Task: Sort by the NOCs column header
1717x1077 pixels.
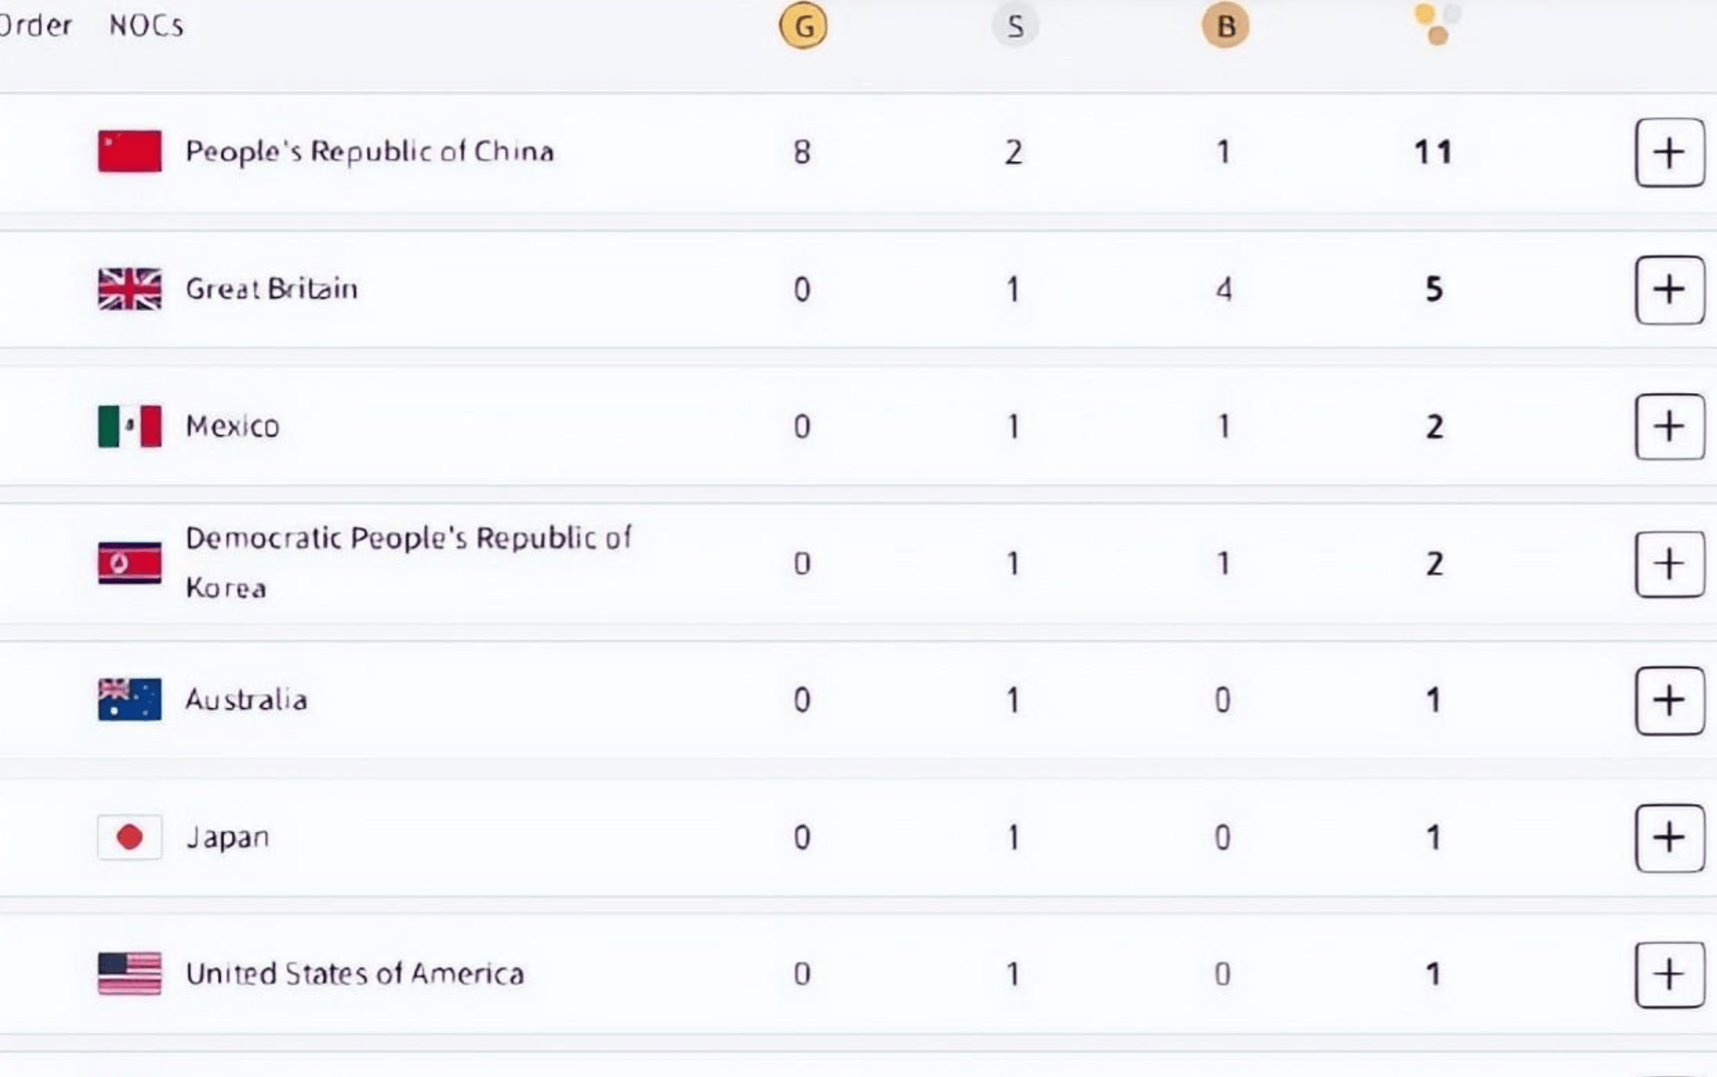Action: [146, 26]
